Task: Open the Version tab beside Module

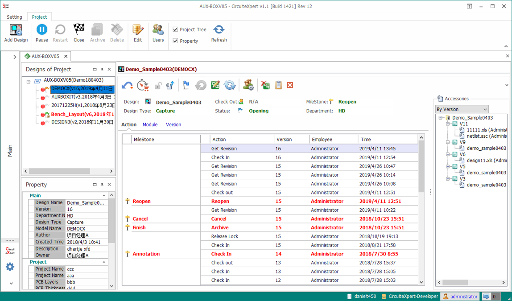Action: [173, 124]
